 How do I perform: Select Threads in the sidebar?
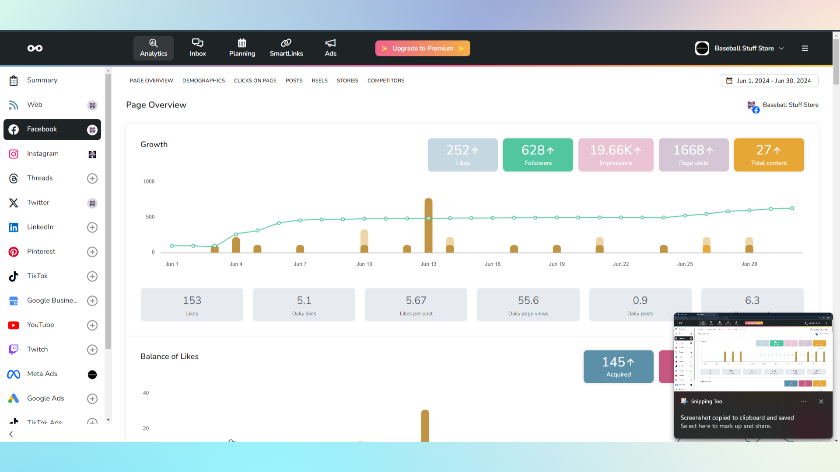pos(52,178)
